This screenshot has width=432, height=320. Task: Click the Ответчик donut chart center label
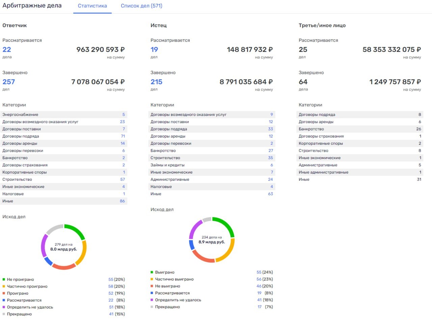pyautogui.click(x=64, y=247)
